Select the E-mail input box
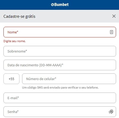This screenshot has height=118, width=119. (x=60, y=98)
